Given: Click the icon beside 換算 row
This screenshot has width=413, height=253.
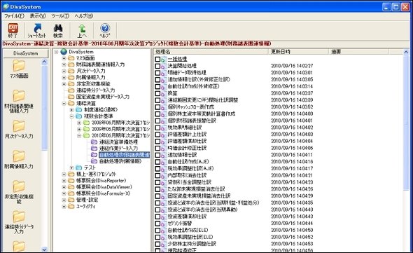Looking at the screenshot, I should click(164, 93).
